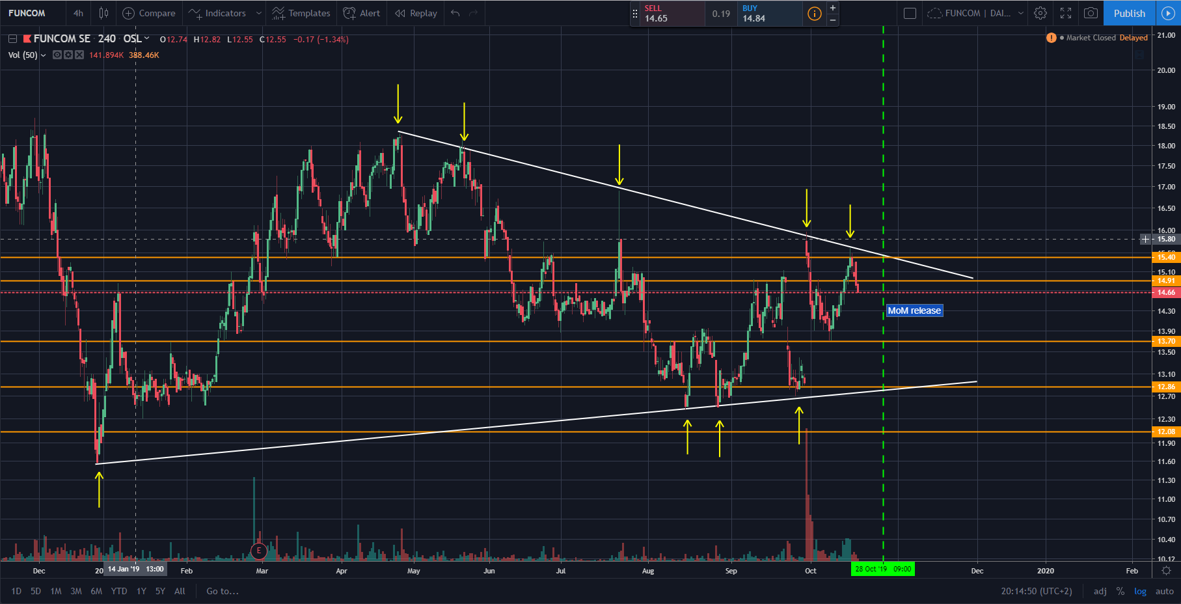Expand the Vol (50) indicator dropdown
Viewport: 1181px width, 604px height.
pos(44,55)
